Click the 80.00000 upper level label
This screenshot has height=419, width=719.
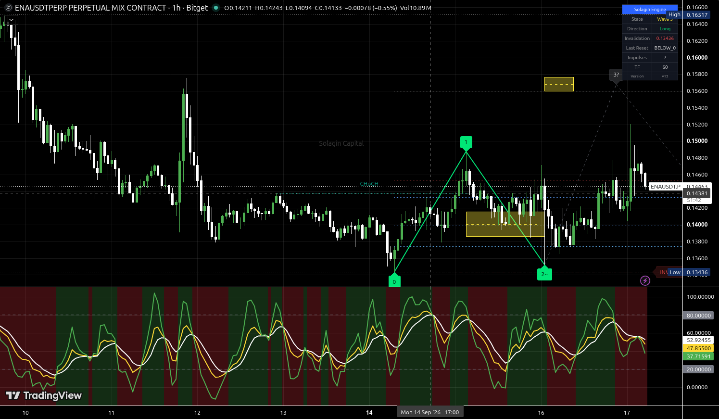[698, 316]
